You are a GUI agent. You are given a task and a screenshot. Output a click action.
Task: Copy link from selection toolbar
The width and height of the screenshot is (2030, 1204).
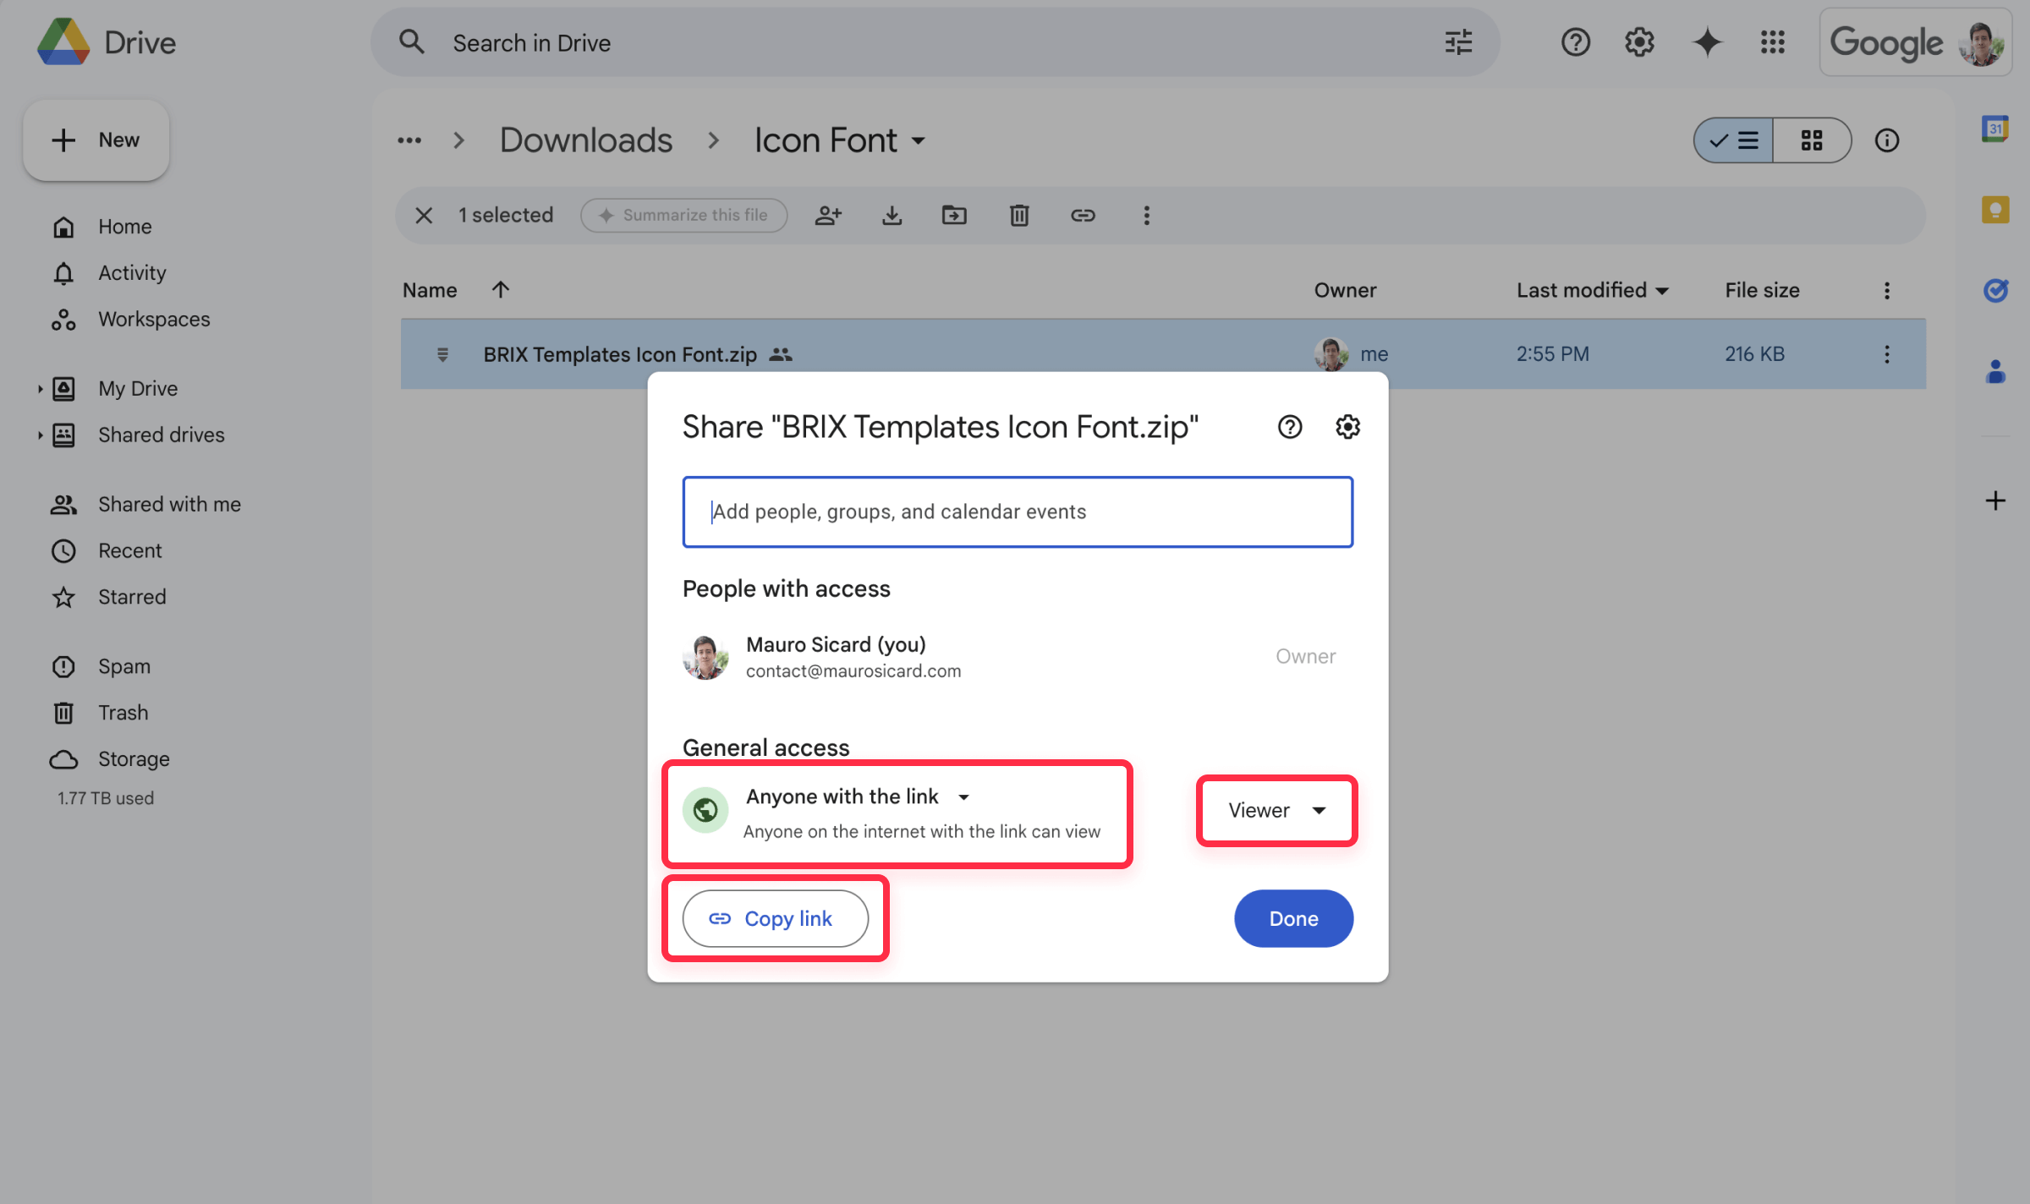click(1083, 216)
